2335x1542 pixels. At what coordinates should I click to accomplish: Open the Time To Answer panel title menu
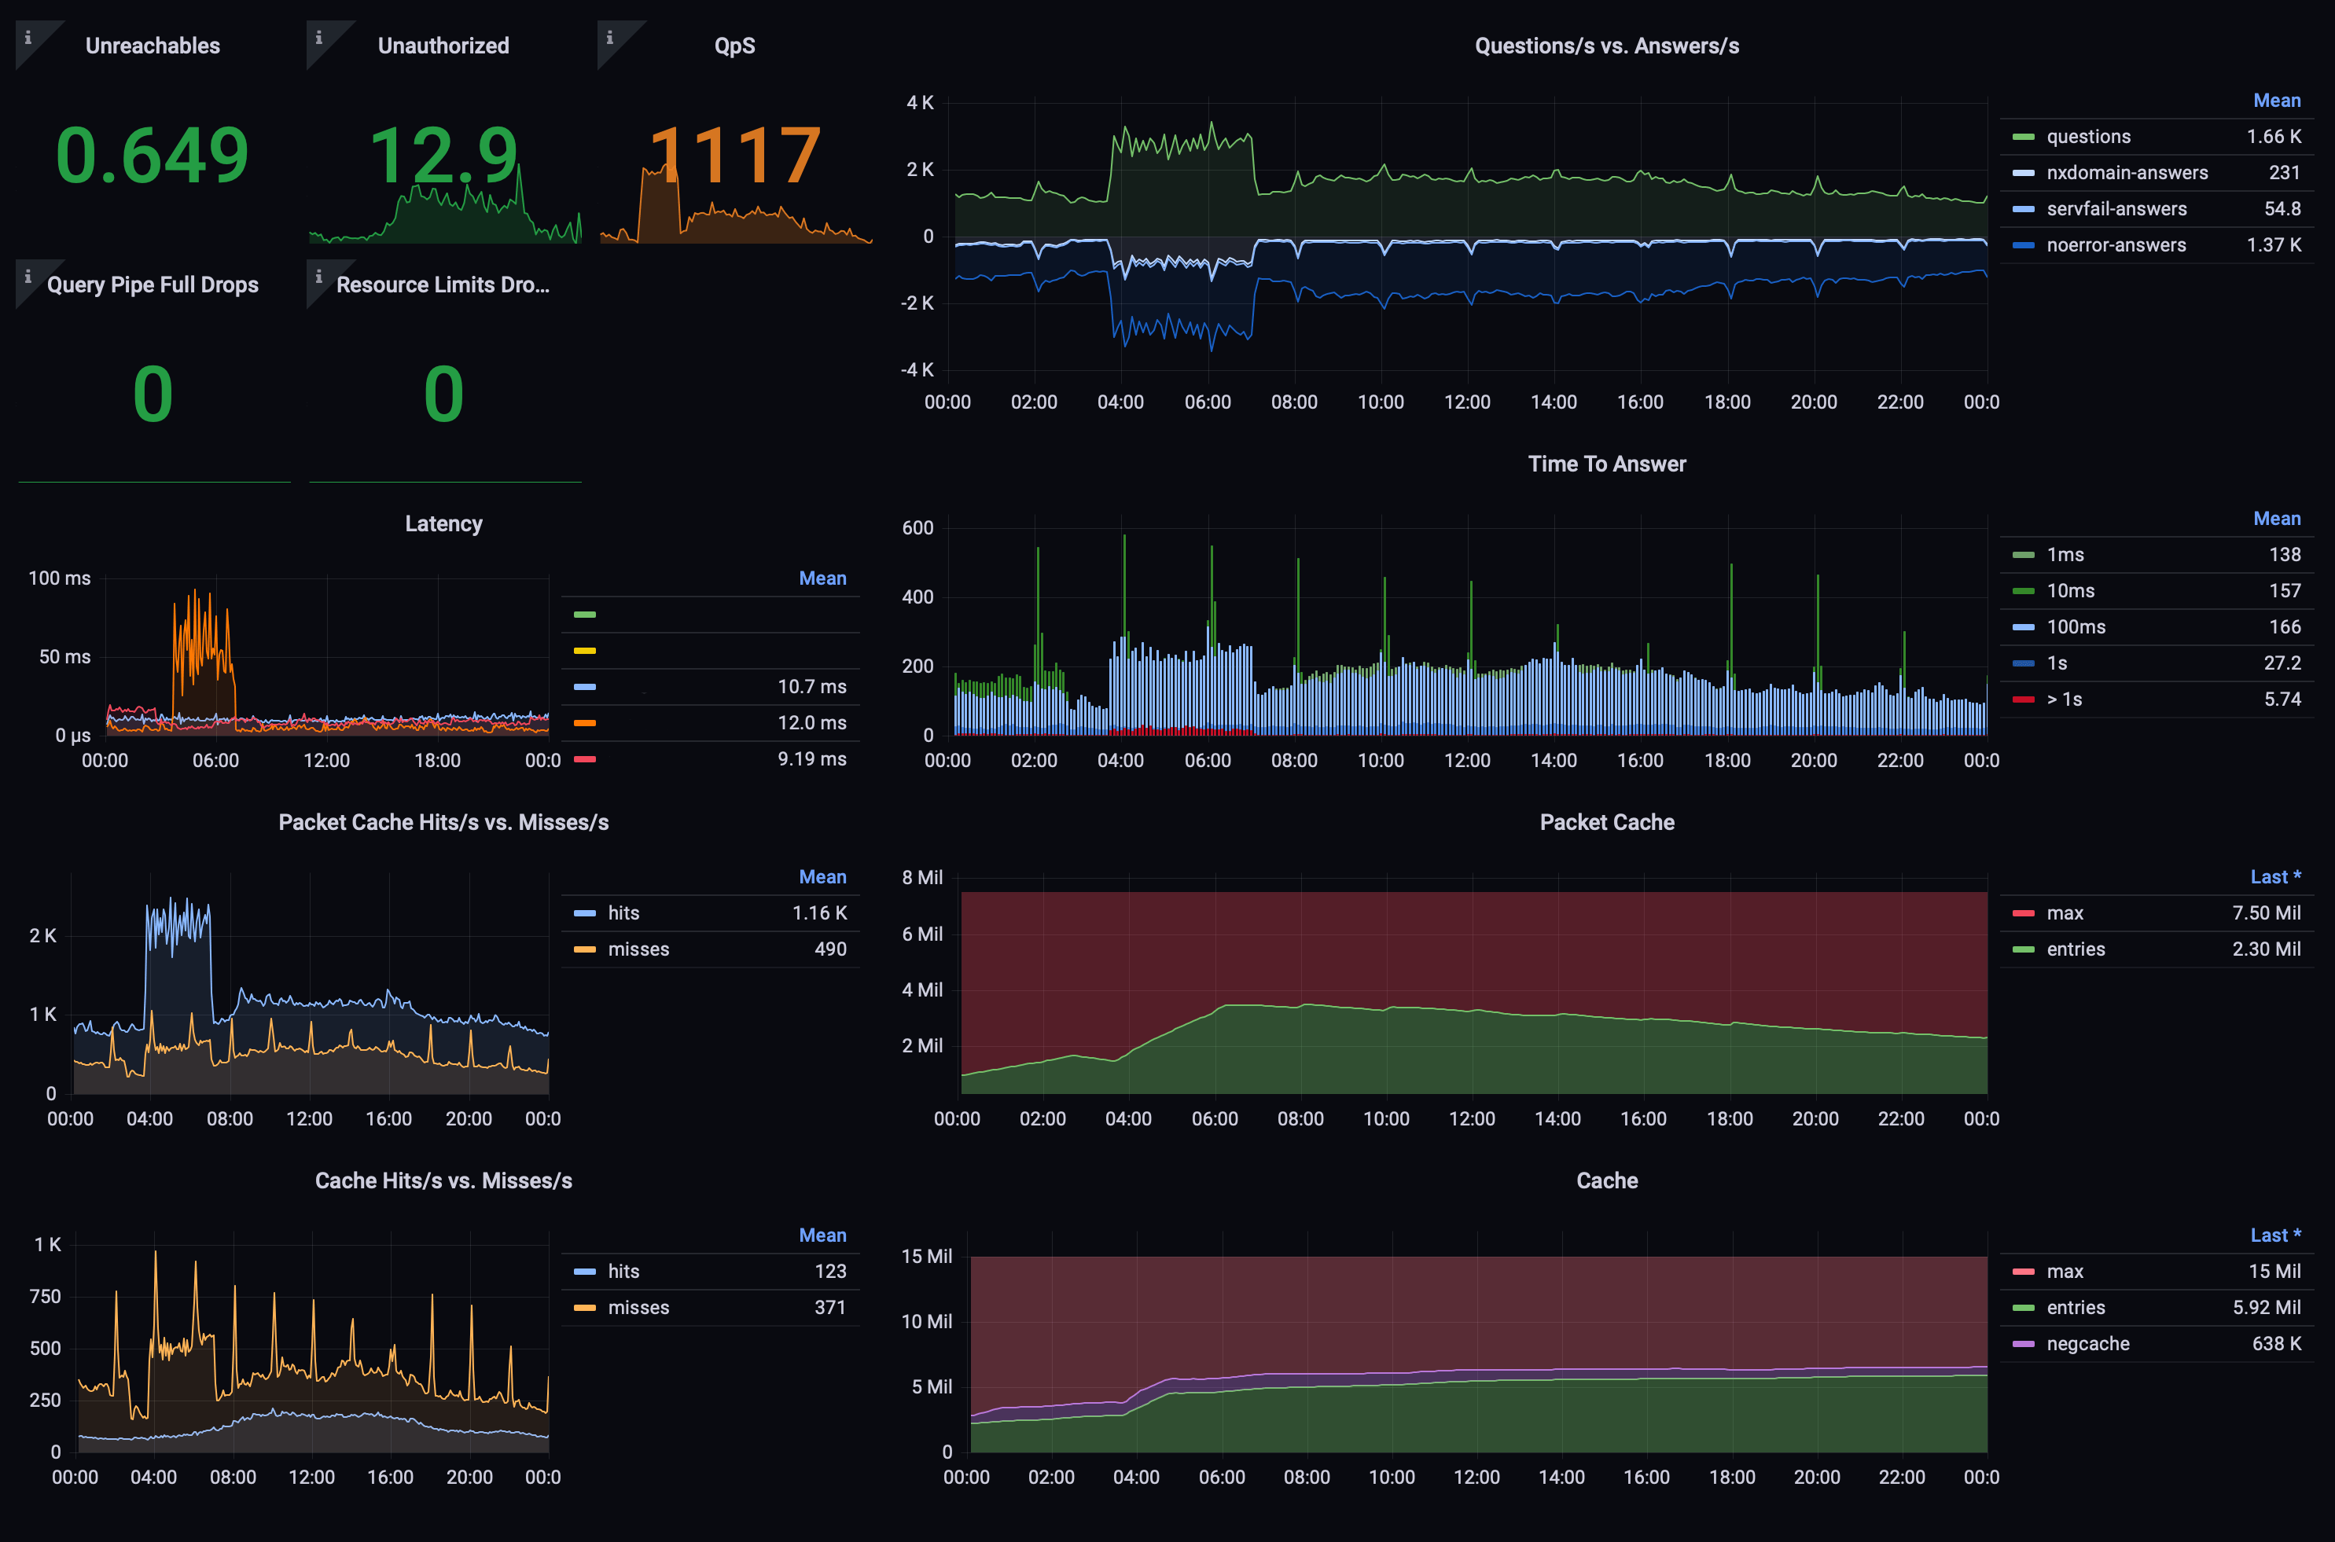coord(1606,464)
